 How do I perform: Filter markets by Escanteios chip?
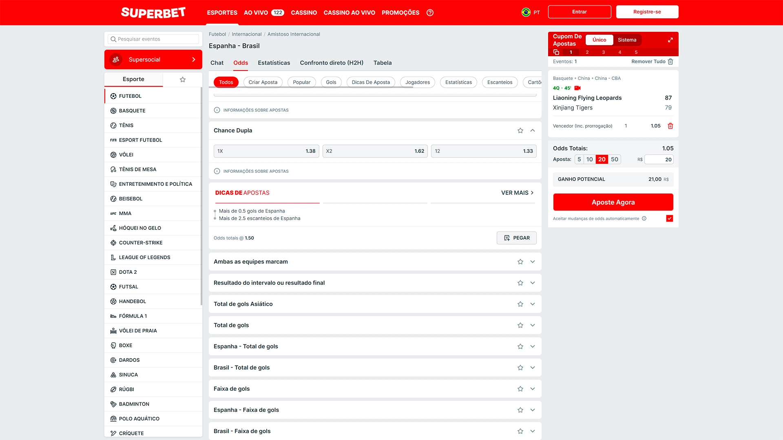pyautogui.click(x=500, y=82)
